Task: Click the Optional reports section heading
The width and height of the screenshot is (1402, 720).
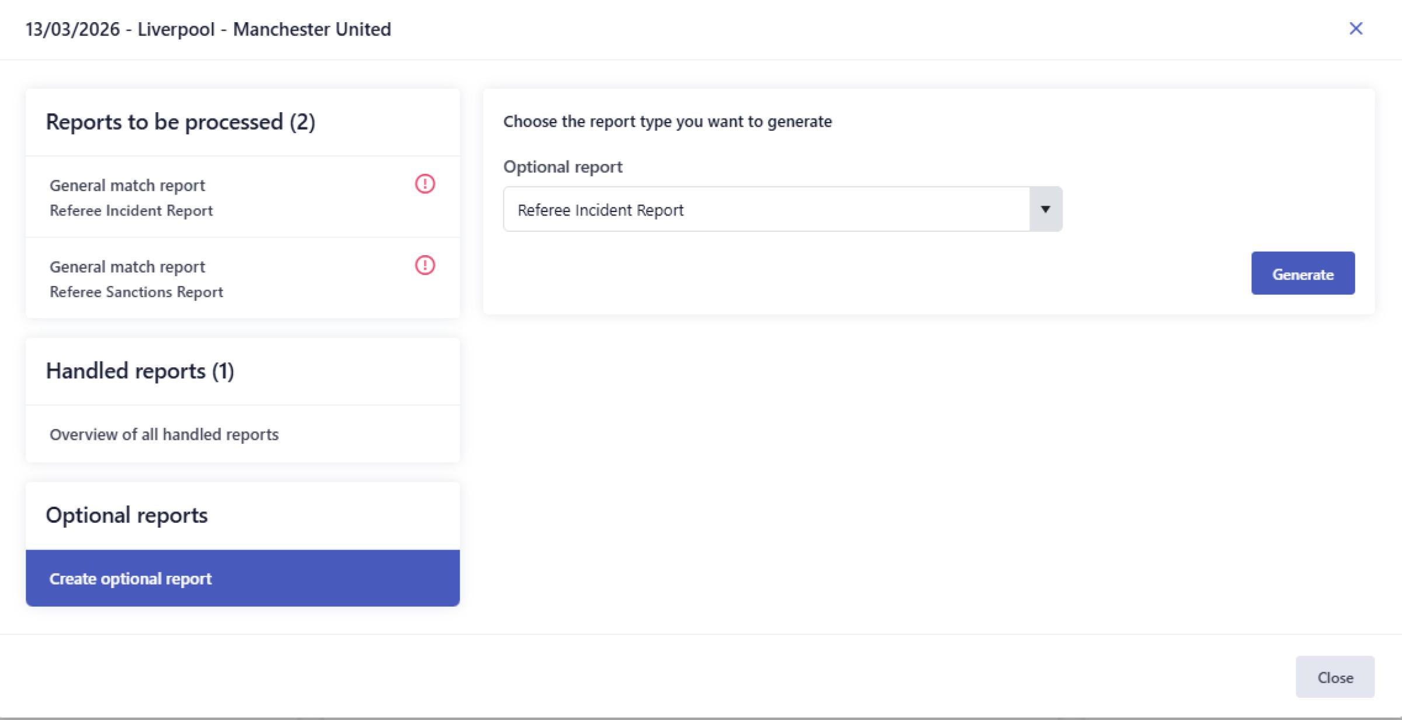Action: pyautogui.click(x=127, y=515)
